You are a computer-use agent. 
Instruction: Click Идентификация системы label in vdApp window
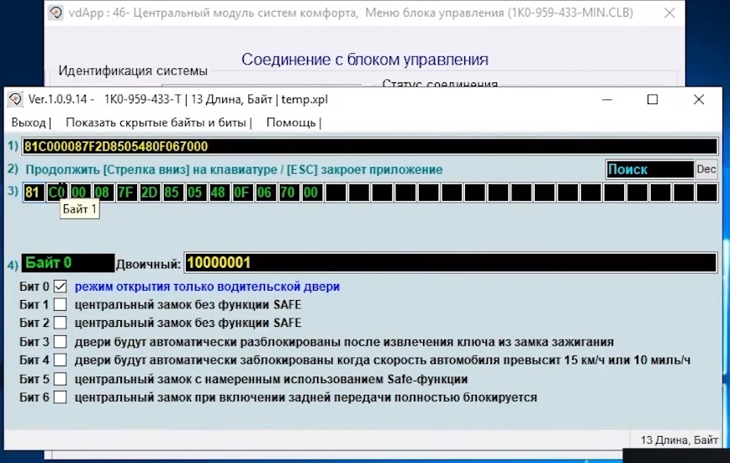coord(133,71)
